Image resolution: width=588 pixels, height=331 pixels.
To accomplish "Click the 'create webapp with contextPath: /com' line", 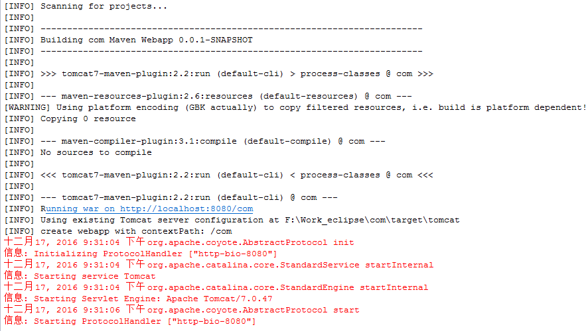I will [117, 231].
